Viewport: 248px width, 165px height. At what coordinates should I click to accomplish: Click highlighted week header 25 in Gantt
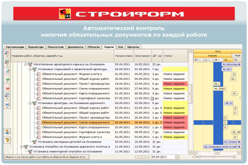228,60
